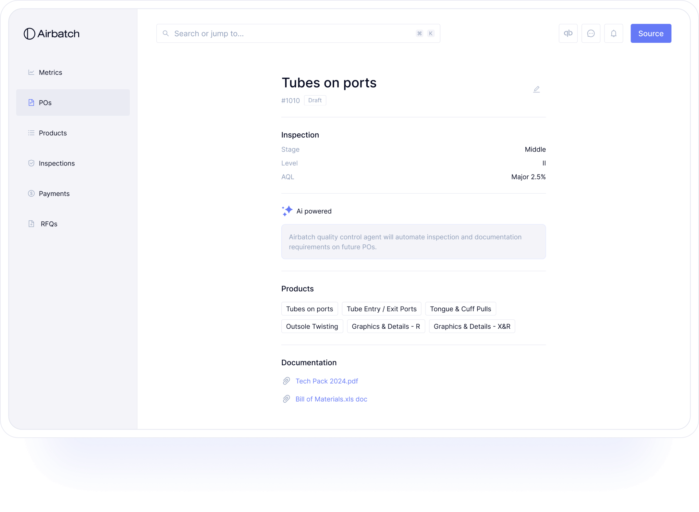699x512 pixels.
Task: Go to Metrics in sidebar
Action: (50, 72)
